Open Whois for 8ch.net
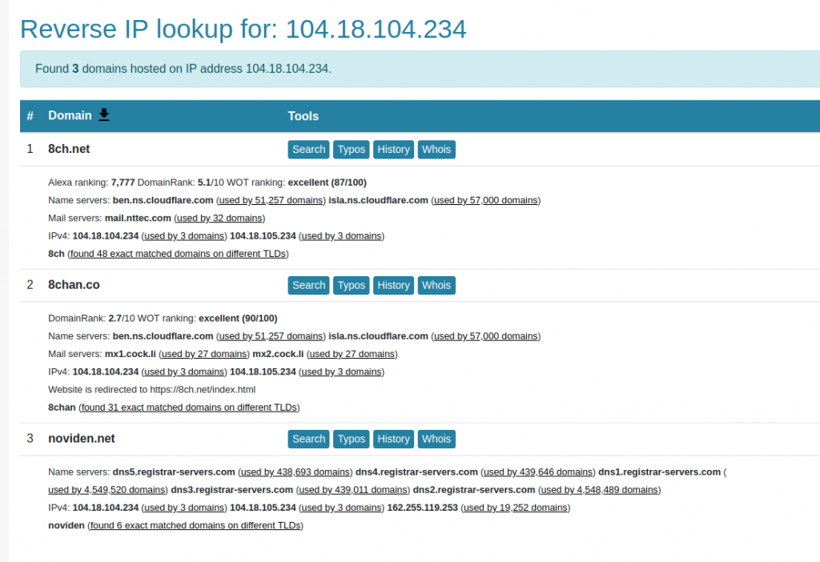This screenshot has height=562, width=820. [436, 150]
